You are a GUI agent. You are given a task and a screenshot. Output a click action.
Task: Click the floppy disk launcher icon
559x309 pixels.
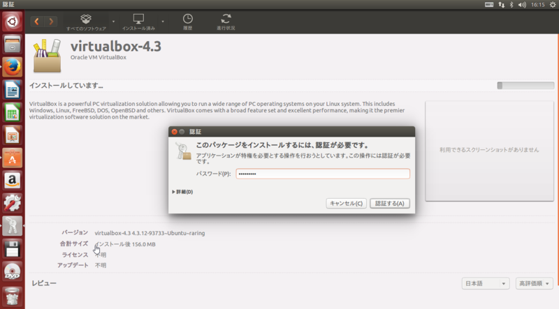click(12, 249)
